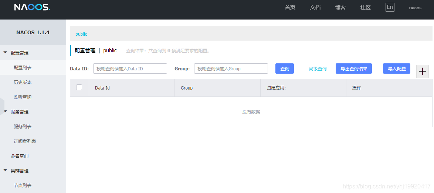Screen dimensions: 434x193
Task: Click the nacos user name in the header
Action: coord(415,8)
